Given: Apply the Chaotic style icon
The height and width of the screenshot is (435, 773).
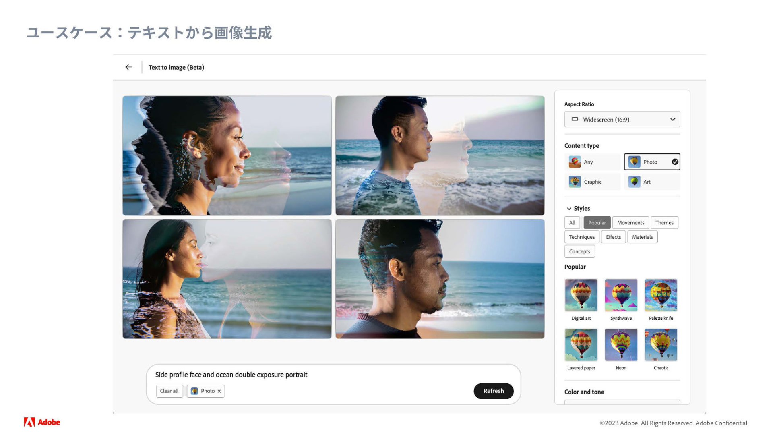Looking at the screenshot, I should coord(661,345).
